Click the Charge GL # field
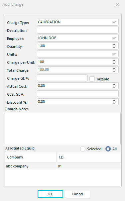Screen dimensions: 125x201 [x=62, y=78]
